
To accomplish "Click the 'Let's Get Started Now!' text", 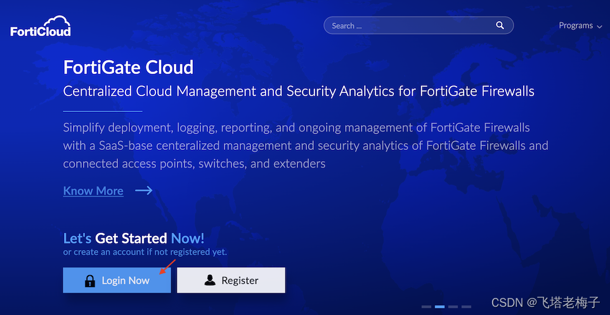I will point(133,238).
